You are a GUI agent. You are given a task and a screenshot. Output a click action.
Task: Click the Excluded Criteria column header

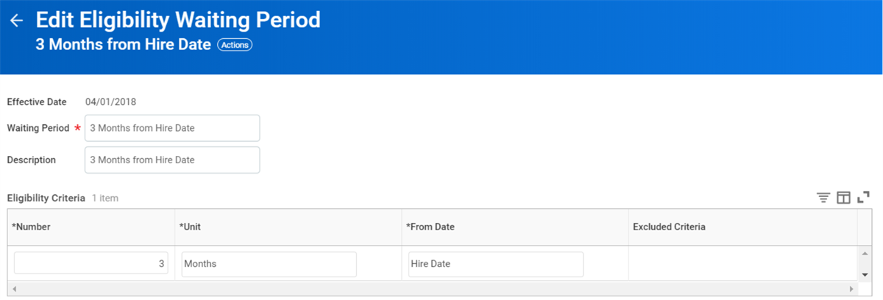(742, 227)
